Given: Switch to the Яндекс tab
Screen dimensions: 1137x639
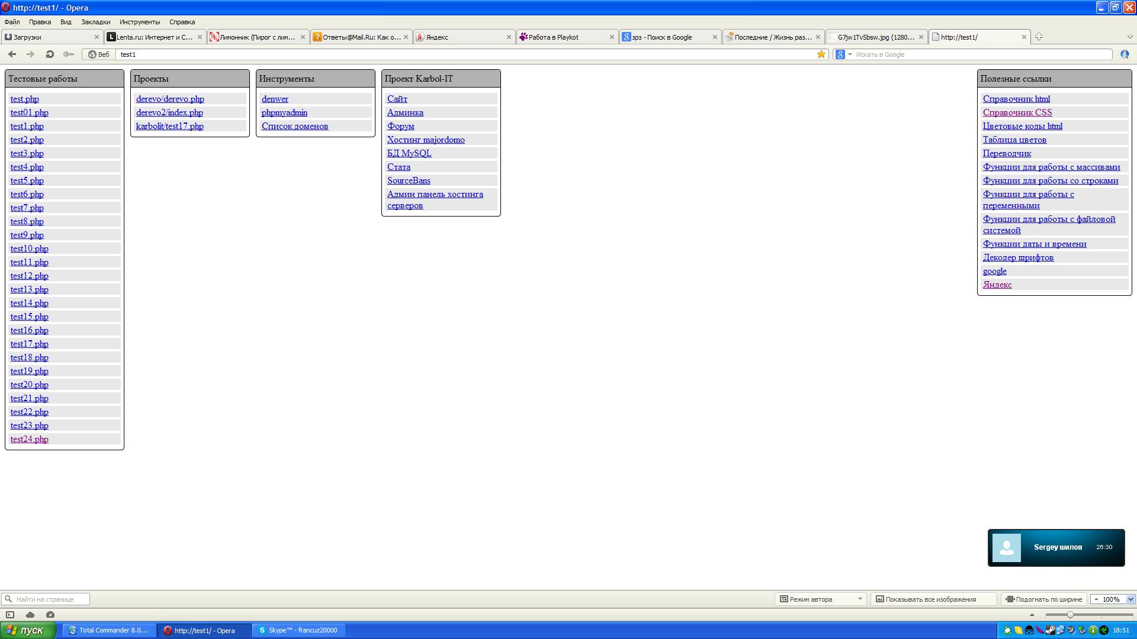Looking at the screenshot, I should point(463,37).
